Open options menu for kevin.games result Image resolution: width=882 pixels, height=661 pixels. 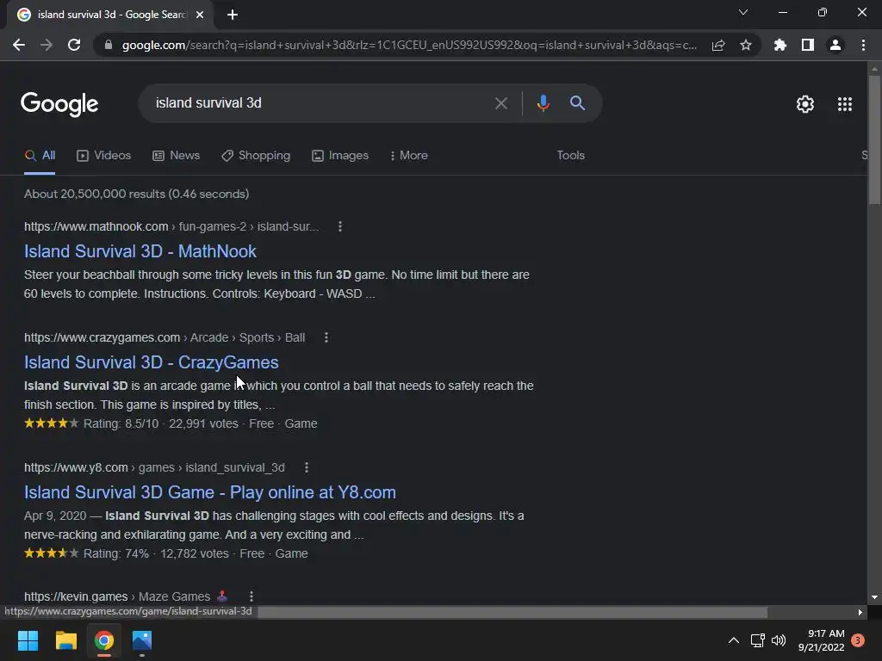click(252, 596)
